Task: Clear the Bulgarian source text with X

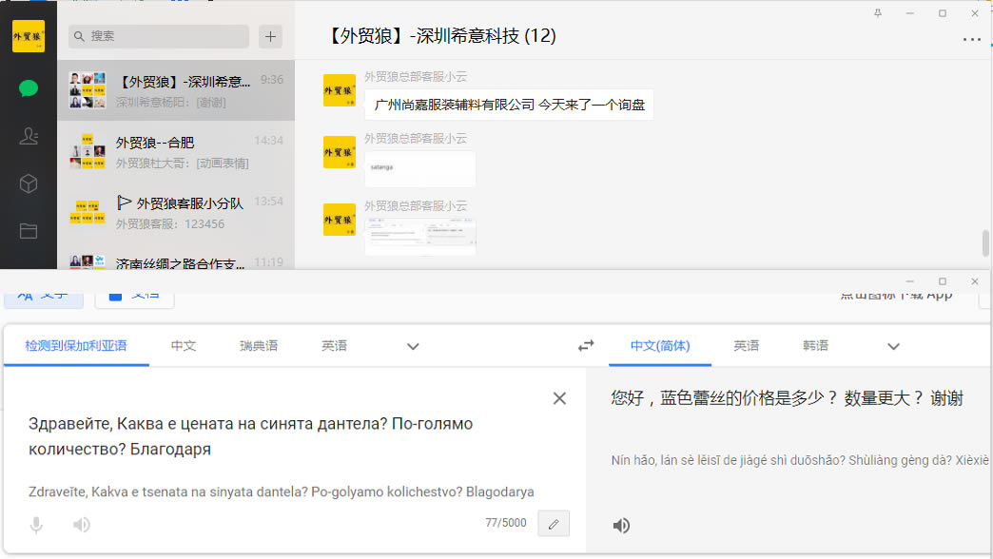Action: (x=559, y=398)
